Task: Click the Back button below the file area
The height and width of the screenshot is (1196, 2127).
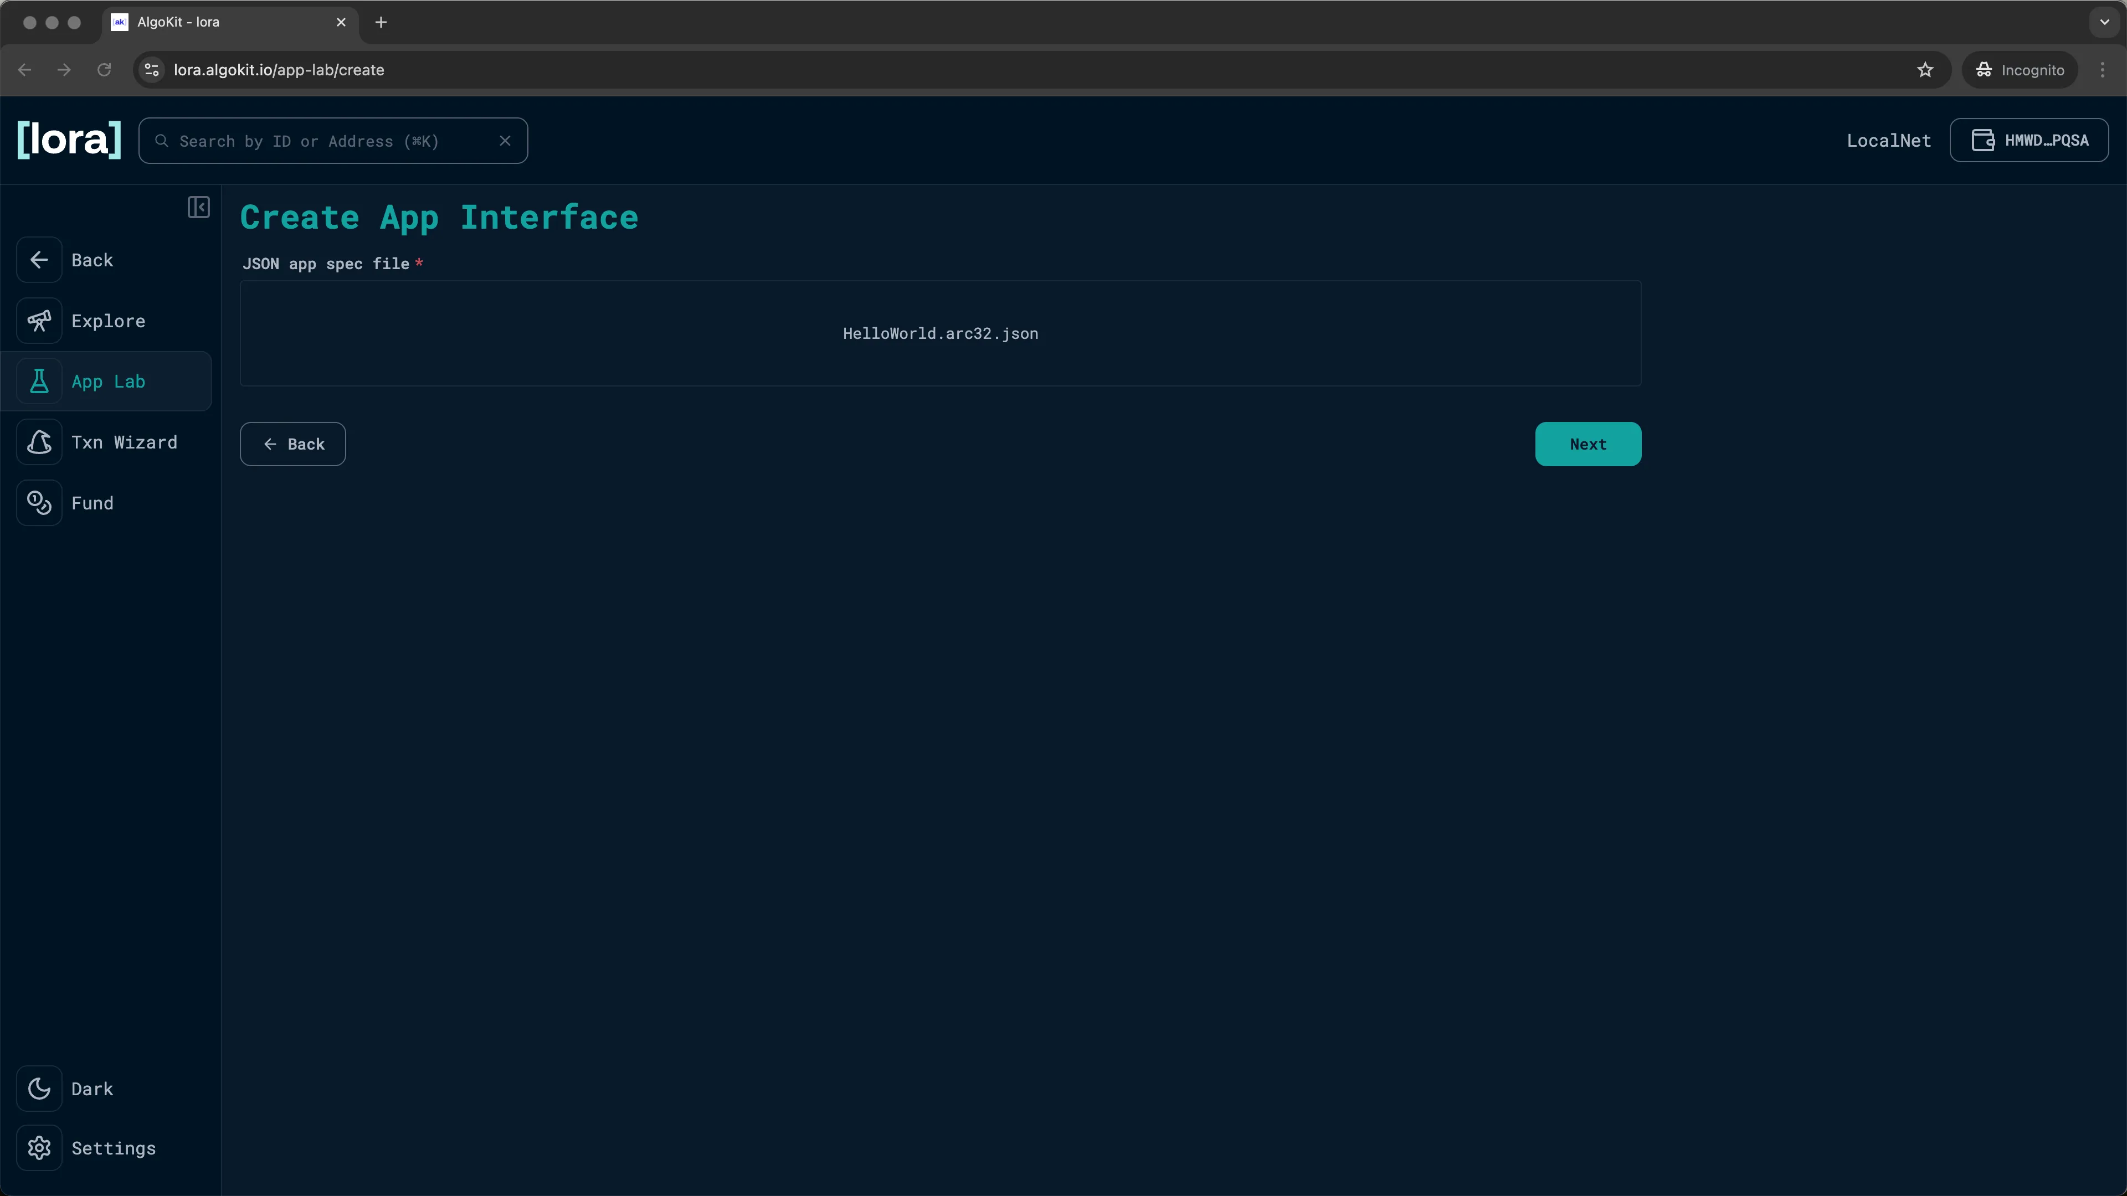Action: pos(292,443)
